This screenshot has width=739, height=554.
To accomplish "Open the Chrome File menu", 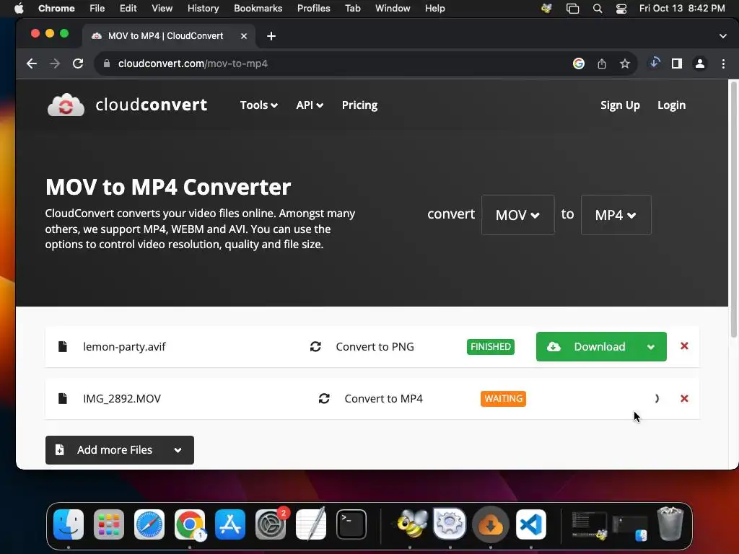I will 97,9.
